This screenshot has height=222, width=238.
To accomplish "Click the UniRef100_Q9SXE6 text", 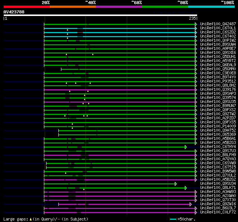I will pos(218,53).
